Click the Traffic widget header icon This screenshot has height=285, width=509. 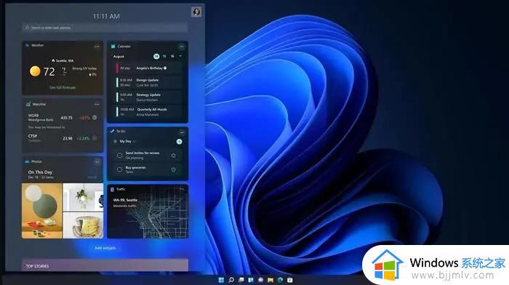112,189
